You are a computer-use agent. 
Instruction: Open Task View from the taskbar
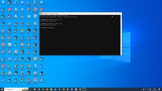[x=30, y=89]
